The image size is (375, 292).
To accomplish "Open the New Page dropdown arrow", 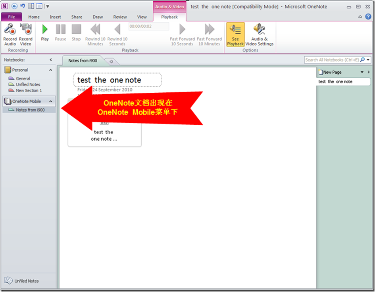I will pos(362,72).
